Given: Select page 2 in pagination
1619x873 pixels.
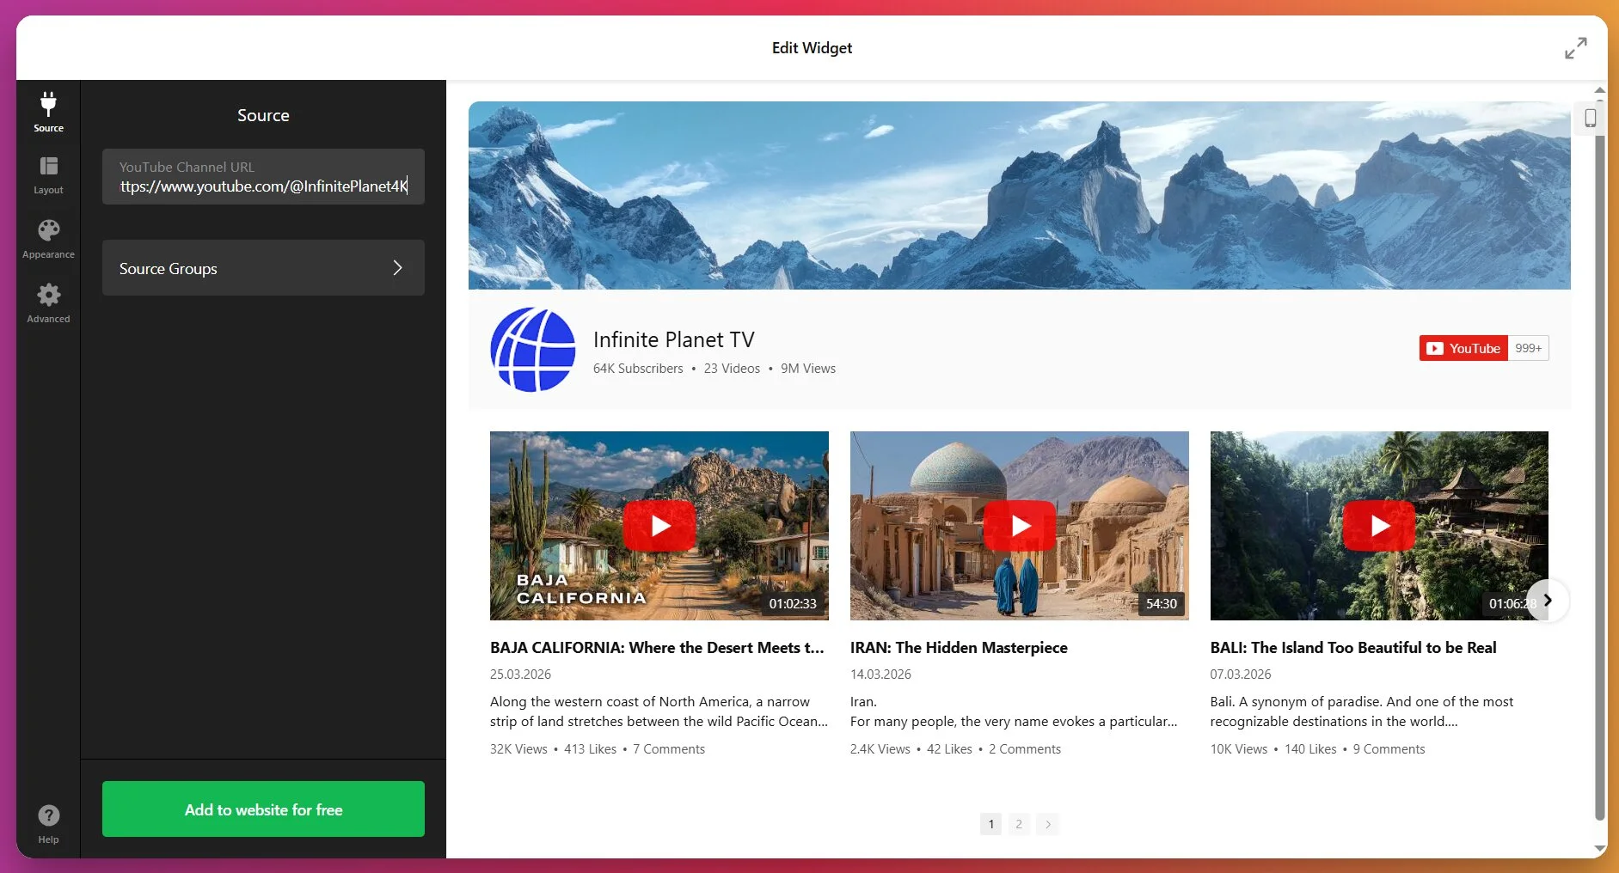Looking at the screenshot, I should pyautogui.click(x=1019, y=824).
